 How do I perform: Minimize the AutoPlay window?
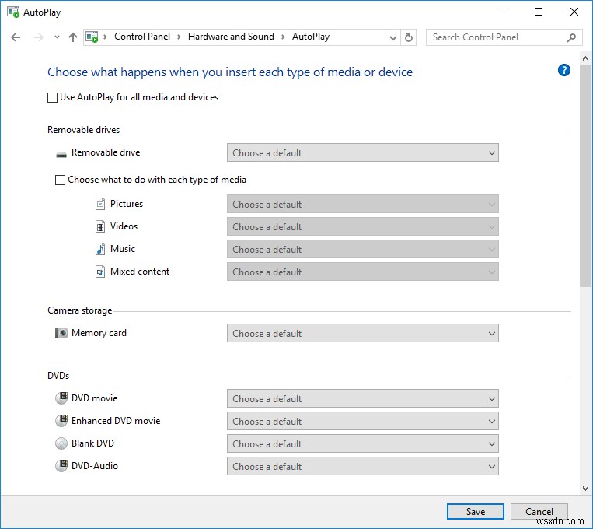pyautogui.click(x=504, y=12)
